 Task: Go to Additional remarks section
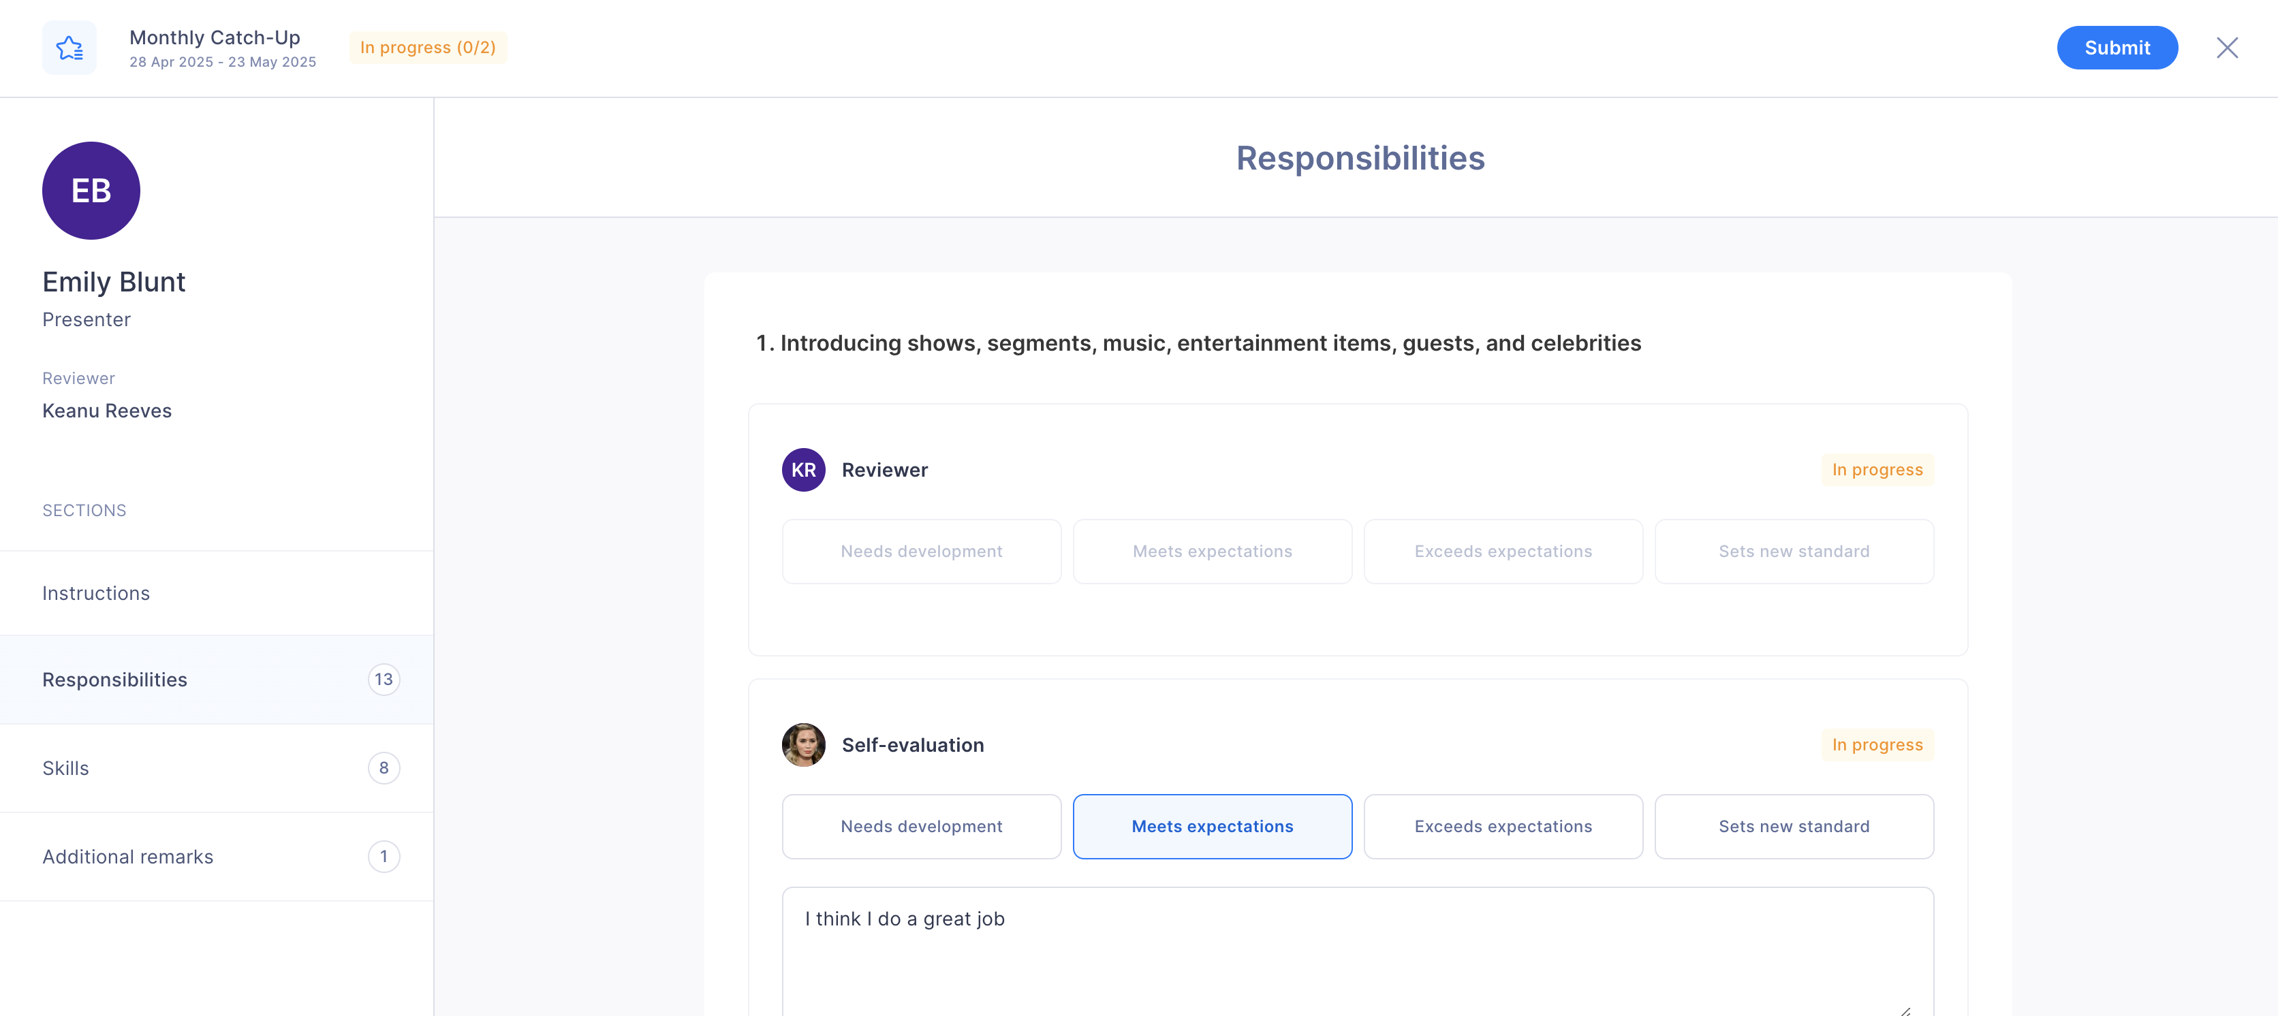217,856
